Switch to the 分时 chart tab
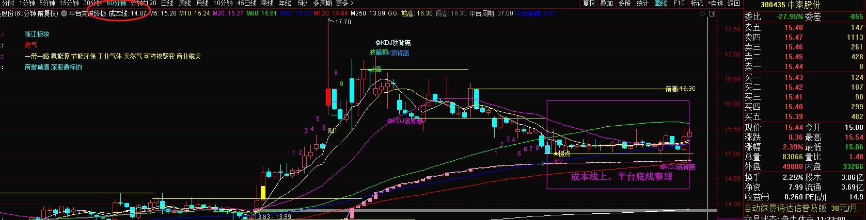Viewport: 866px width, 220px height. point(7,3)
